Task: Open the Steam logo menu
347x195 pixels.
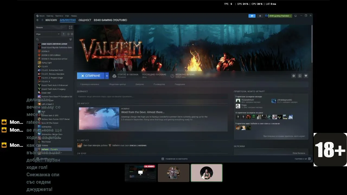Action: coord(40,16)
